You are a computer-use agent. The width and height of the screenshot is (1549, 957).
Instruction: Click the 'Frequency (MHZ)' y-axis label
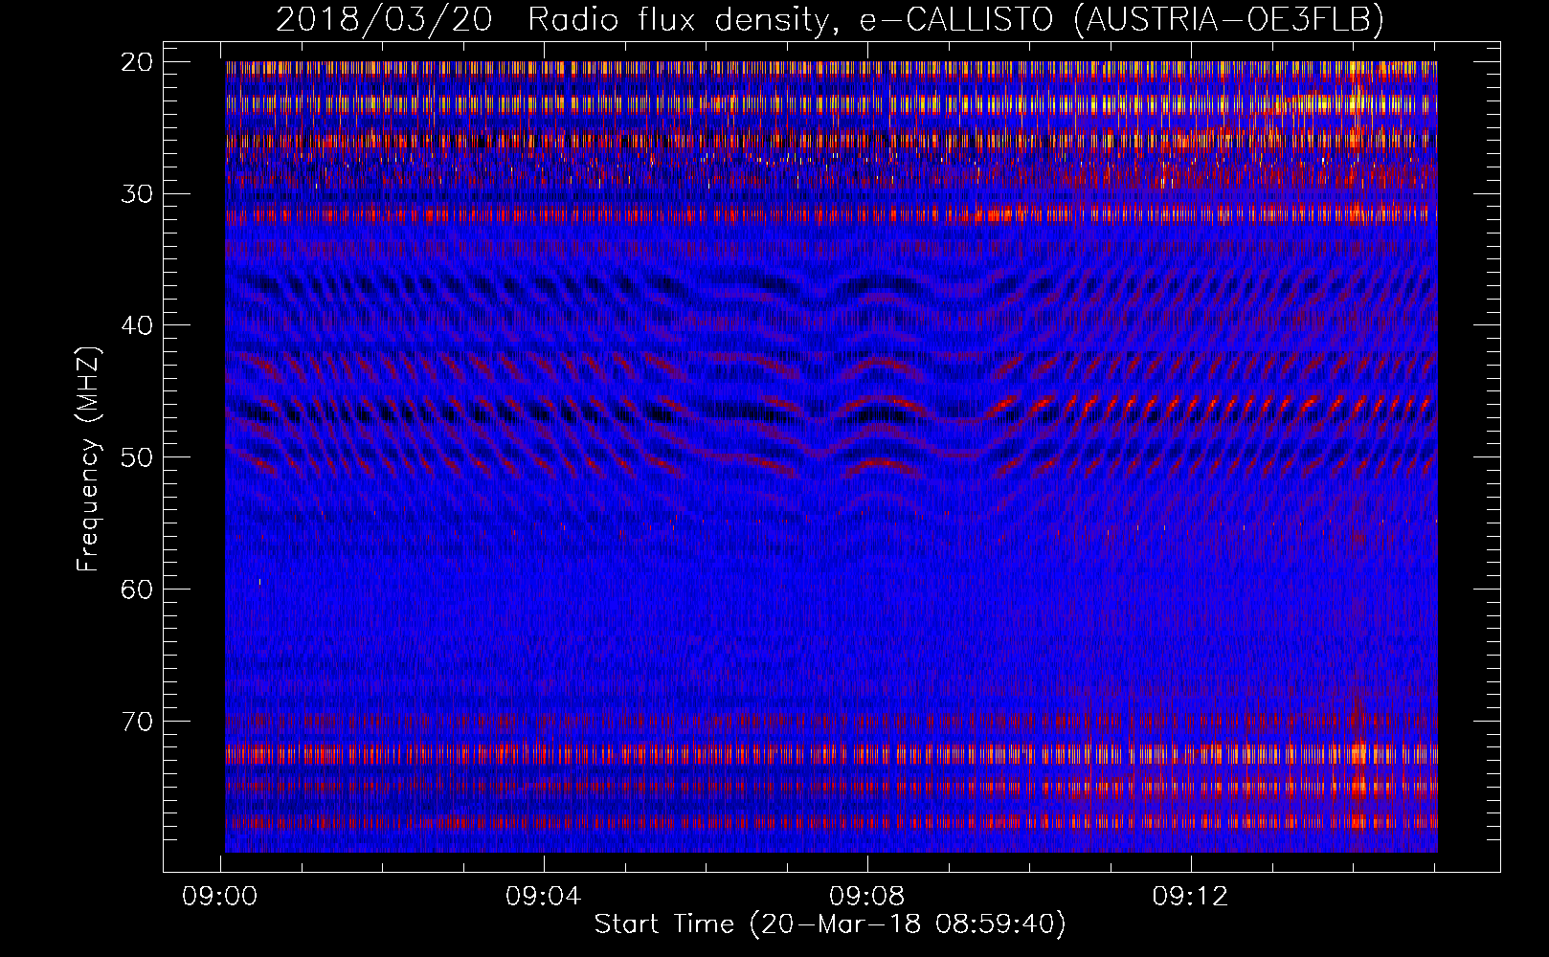88,458
